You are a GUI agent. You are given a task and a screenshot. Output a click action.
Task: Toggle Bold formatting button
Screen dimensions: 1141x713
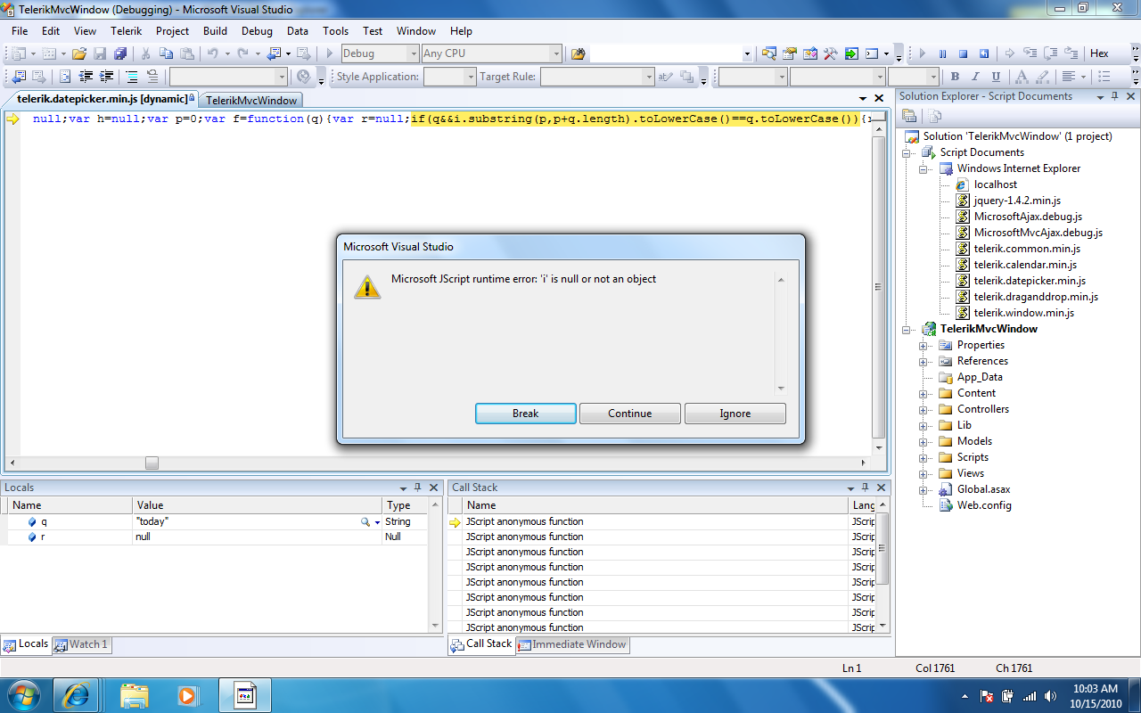955,77
